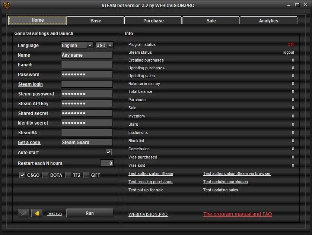
Task: Open the Sale tab
Action: [211, 21]
